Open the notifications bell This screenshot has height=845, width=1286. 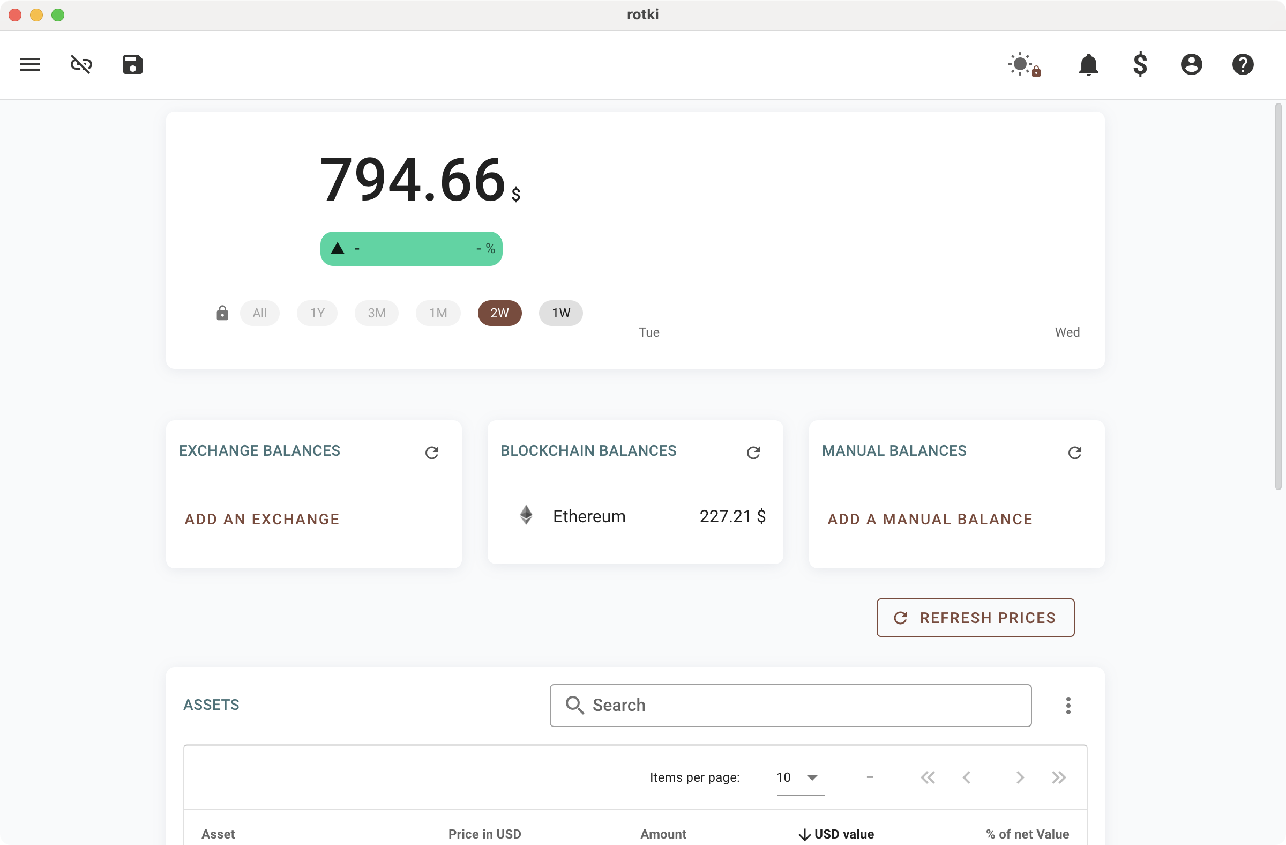click(1088, 65)
